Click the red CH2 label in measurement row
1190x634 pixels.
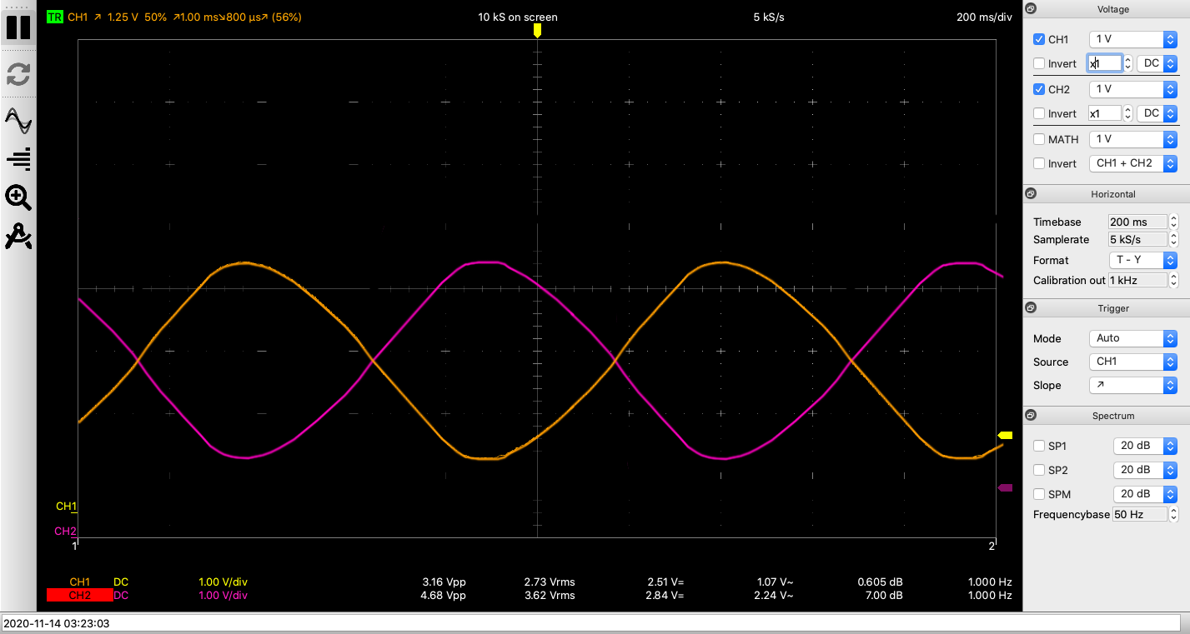tap(79, 596)
